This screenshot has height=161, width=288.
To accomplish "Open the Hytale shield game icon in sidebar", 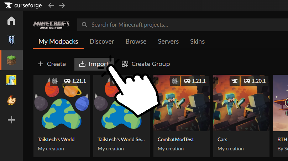I will point(11,40).
